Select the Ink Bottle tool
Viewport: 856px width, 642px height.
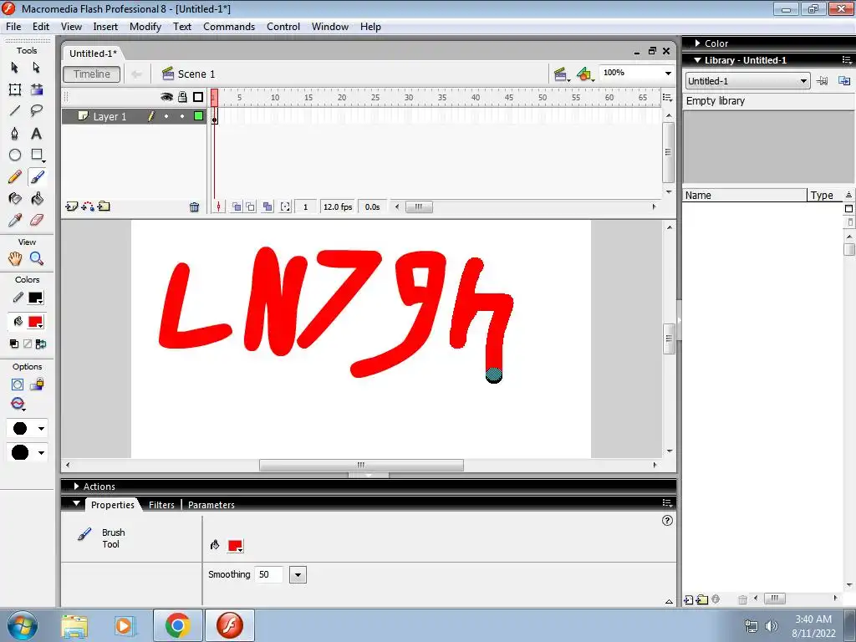pyautogui.click(x=15, y=199)
